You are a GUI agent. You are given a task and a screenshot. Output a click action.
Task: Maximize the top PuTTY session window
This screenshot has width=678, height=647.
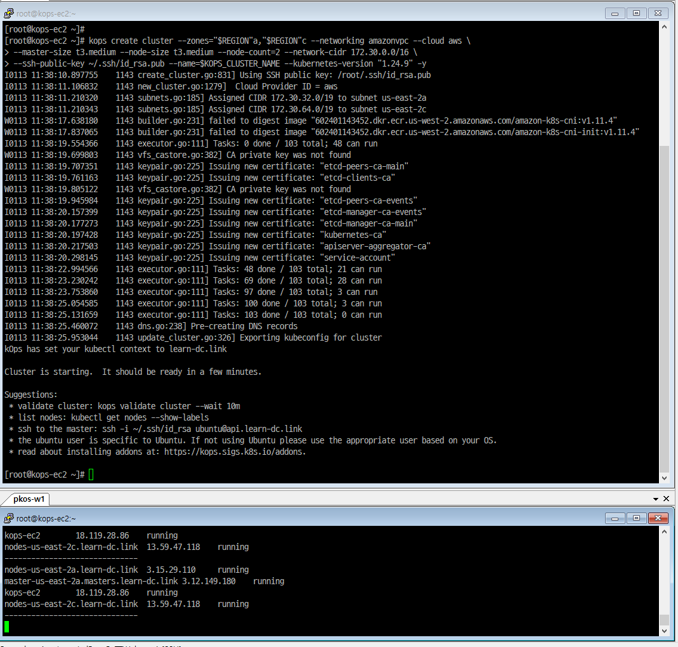click(x=636, y=13)
